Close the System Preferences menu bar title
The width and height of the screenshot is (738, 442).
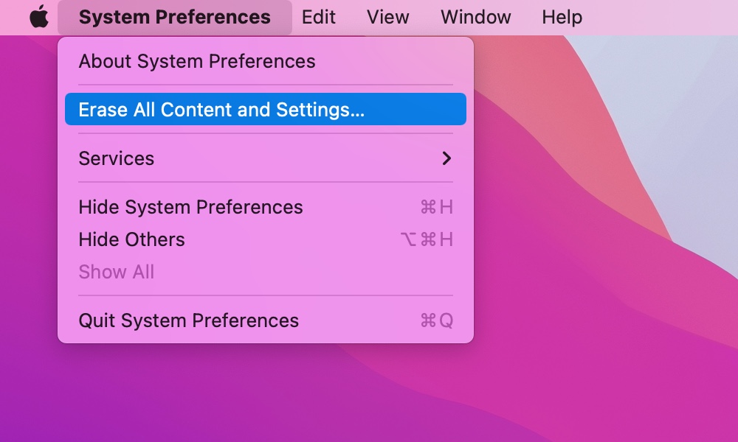[x=175, y=18]
